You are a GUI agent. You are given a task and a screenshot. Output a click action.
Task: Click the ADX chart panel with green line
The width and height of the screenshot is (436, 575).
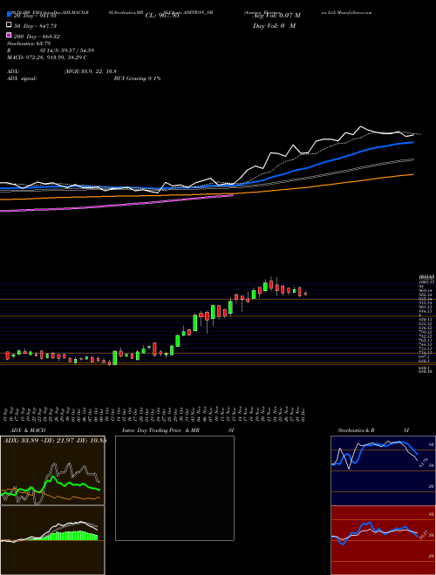pos(52,470)
